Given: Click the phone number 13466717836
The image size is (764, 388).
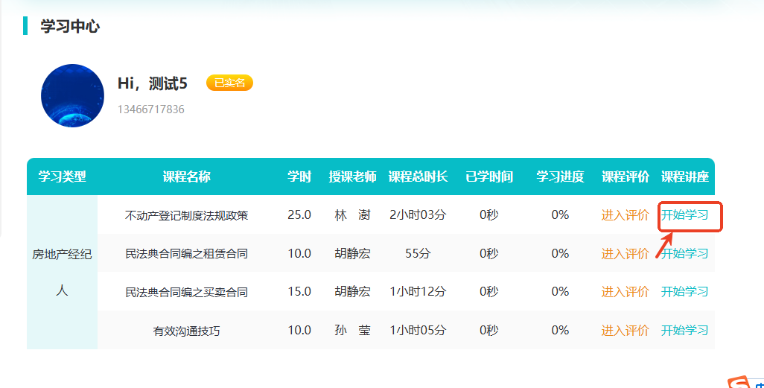Looking at the screenshot, I should click(x=150, y=109).
